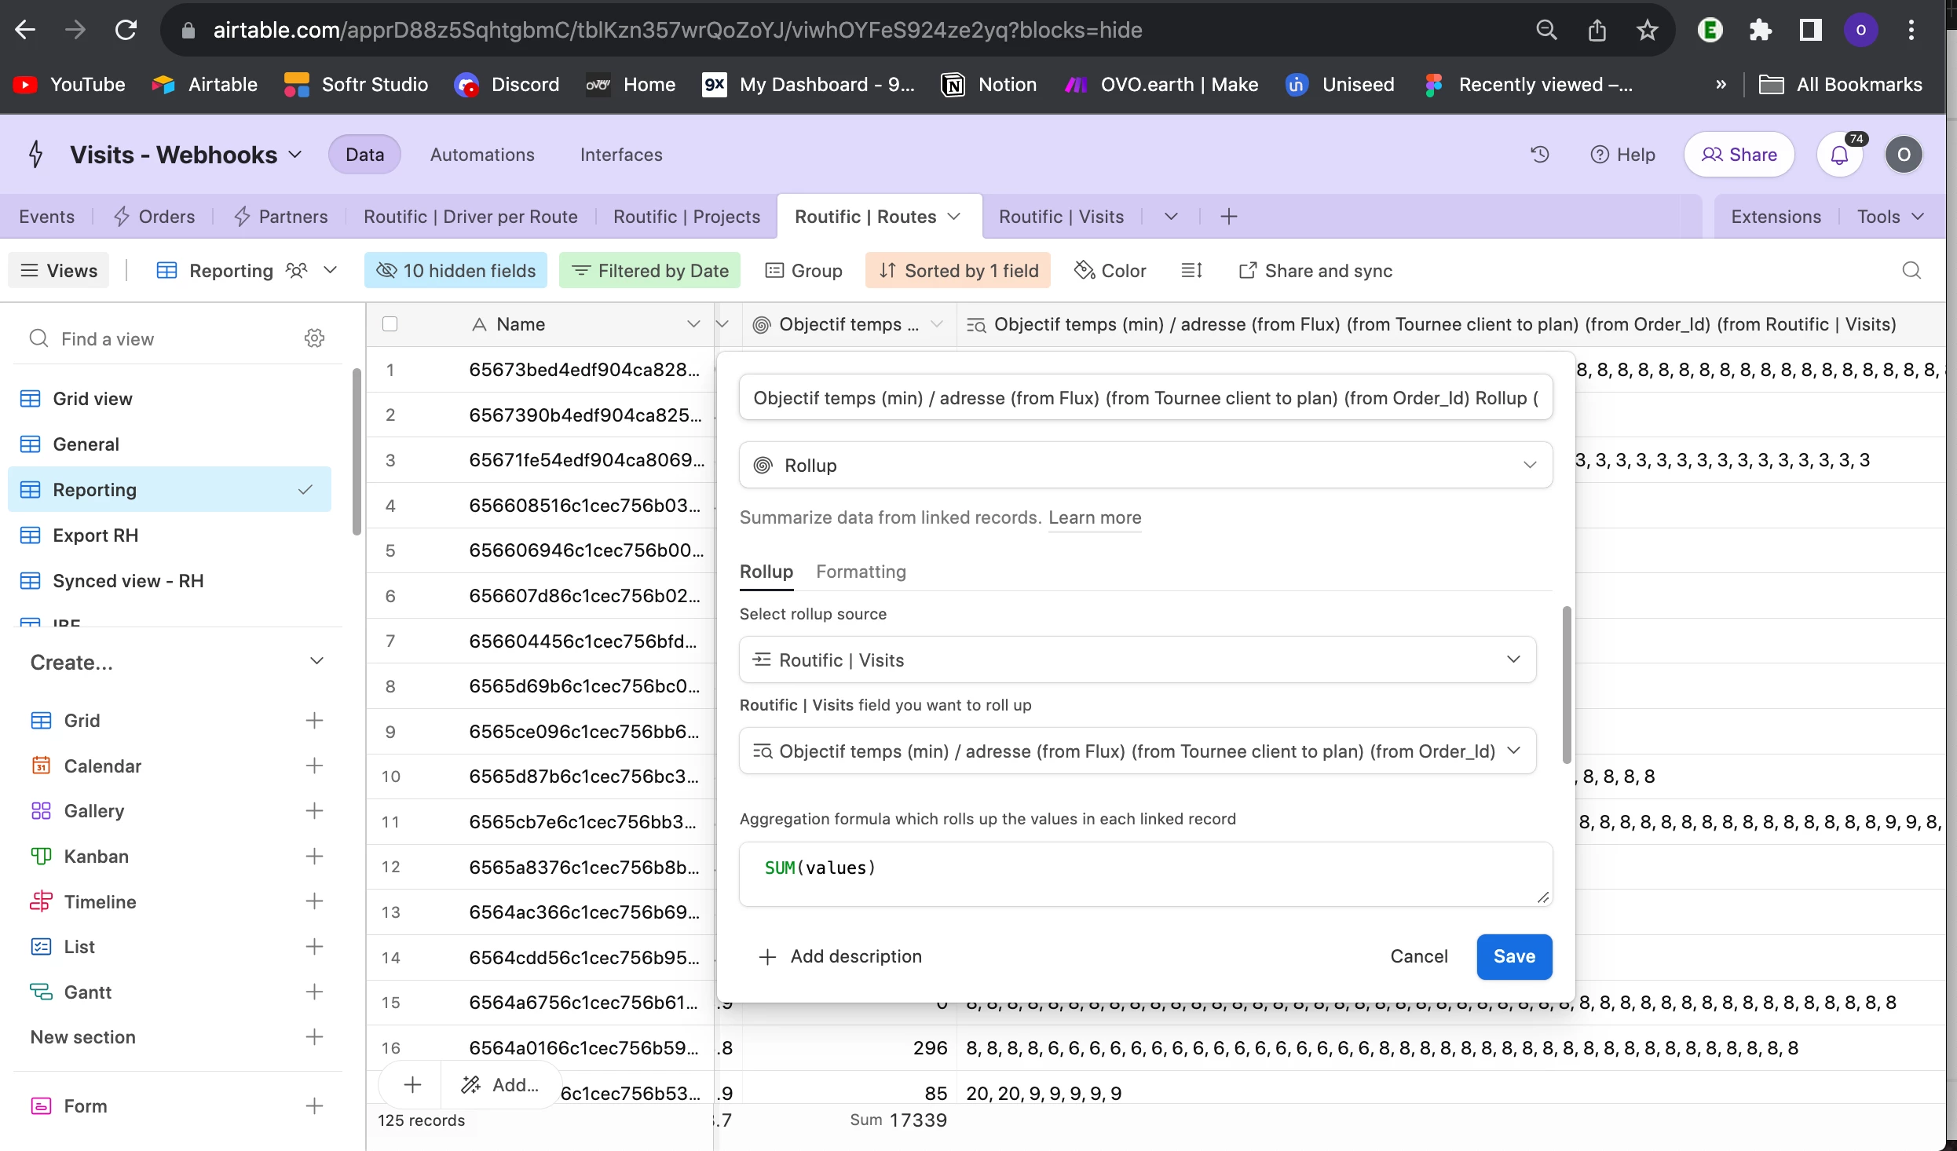
Task: Click the notifications bell icon
Action: [1839, 155]
